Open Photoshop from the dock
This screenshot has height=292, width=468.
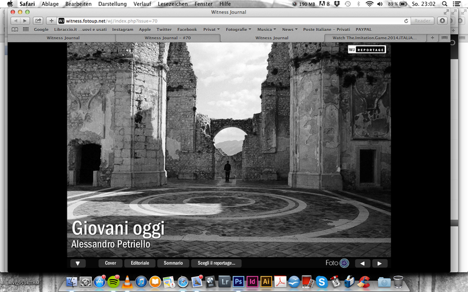coord(238,281)
